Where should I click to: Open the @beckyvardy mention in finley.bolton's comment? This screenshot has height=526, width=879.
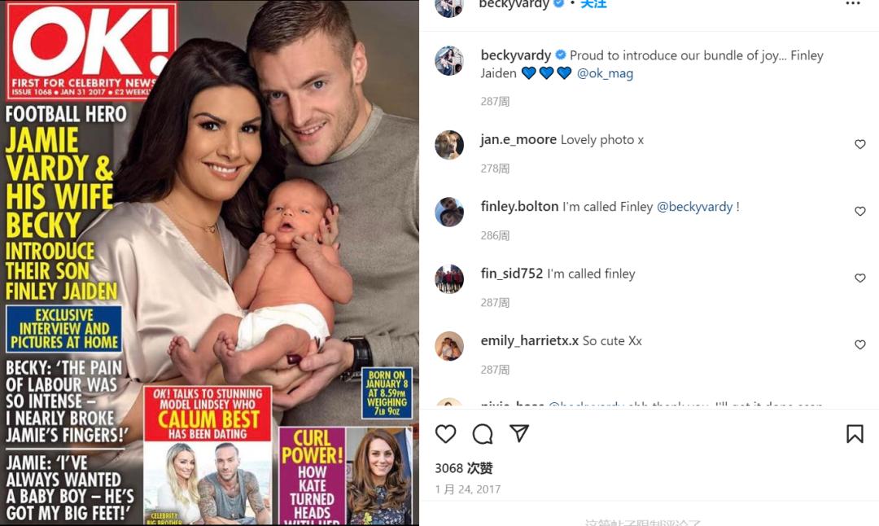[x=694, y=207]
